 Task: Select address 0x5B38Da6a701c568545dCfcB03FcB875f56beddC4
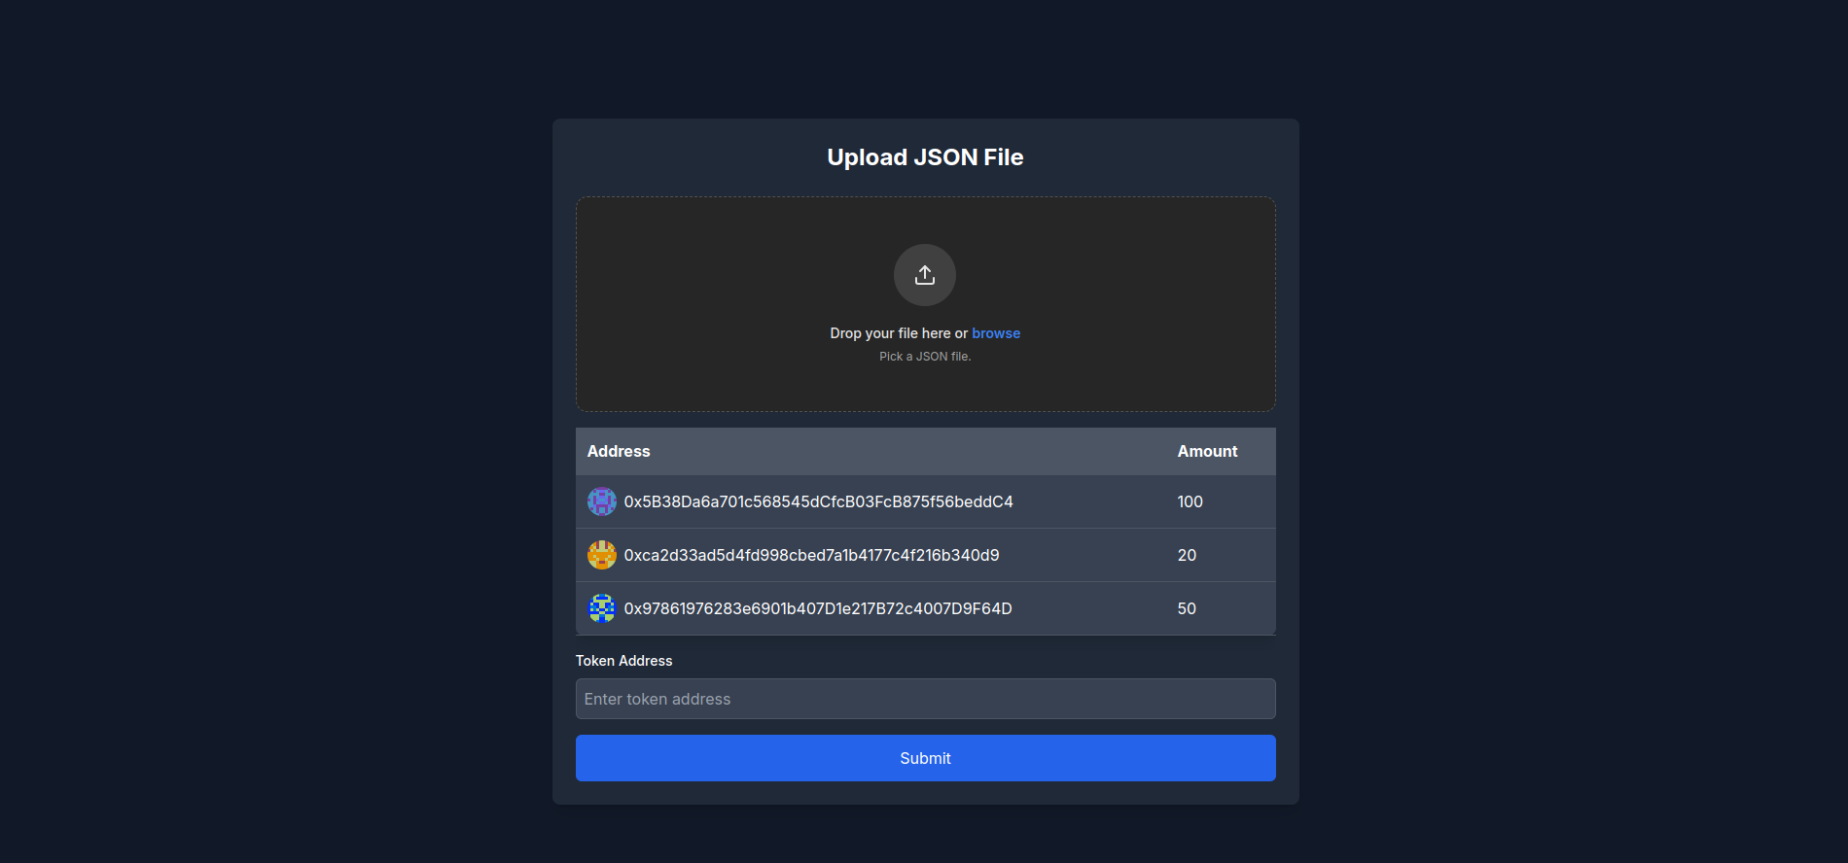pyautogui.click(x=819, y=501)
